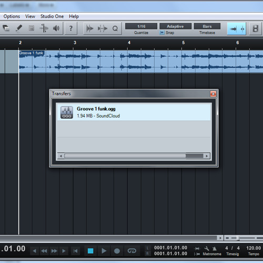Click the Transfers horizontal scrollbar thumb

click(125, 156)
